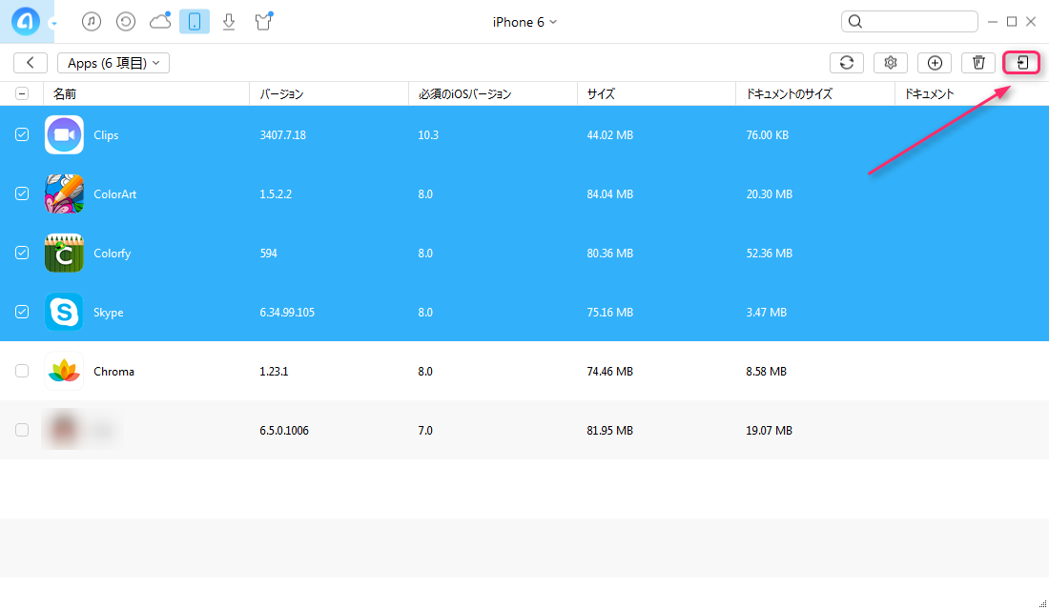This screenshot has height=610, width=1049.
Task: Add an app with the plus button
Action: (935, 63)
